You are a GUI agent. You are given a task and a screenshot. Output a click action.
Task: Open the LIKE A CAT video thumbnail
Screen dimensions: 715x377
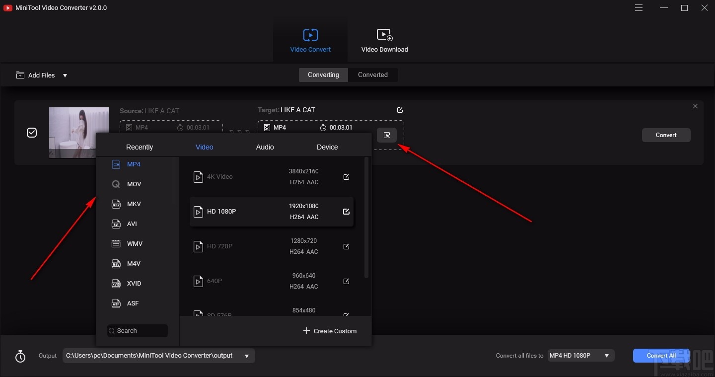click(x=79, y=132)
